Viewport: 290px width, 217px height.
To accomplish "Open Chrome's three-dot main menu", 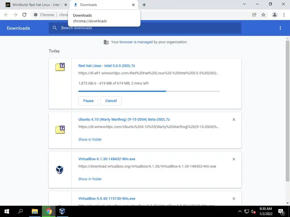I will 284,15.
